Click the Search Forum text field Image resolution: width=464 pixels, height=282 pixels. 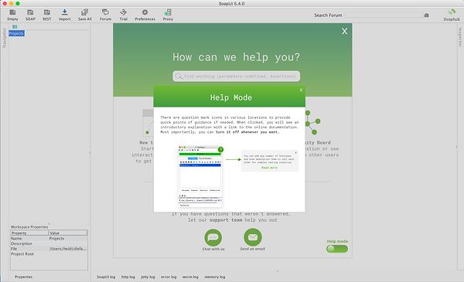(x=384, y=15)
